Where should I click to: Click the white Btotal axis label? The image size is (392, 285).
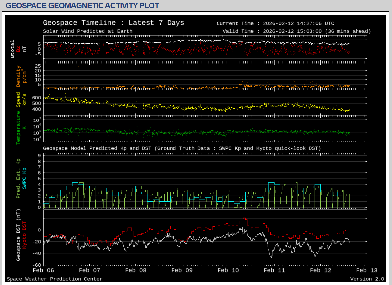[12, 49]
